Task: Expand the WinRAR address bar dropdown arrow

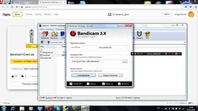Action: tap(184, 42)
